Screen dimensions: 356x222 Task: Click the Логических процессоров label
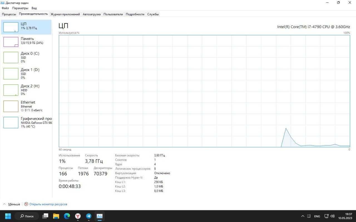[133, 169]
